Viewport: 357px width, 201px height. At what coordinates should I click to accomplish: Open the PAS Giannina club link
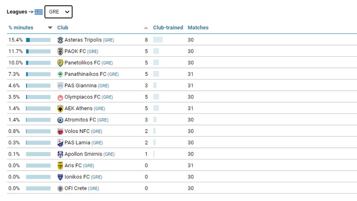(80, 86)
